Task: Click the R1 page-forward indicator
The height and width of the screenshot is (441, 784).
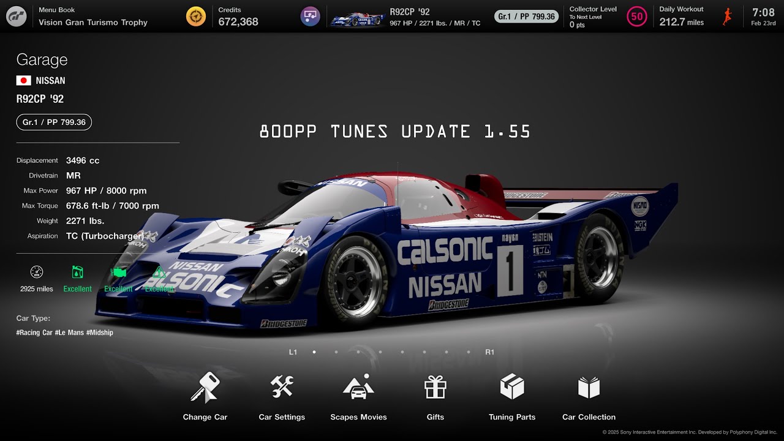Action: tap(489, 352)
